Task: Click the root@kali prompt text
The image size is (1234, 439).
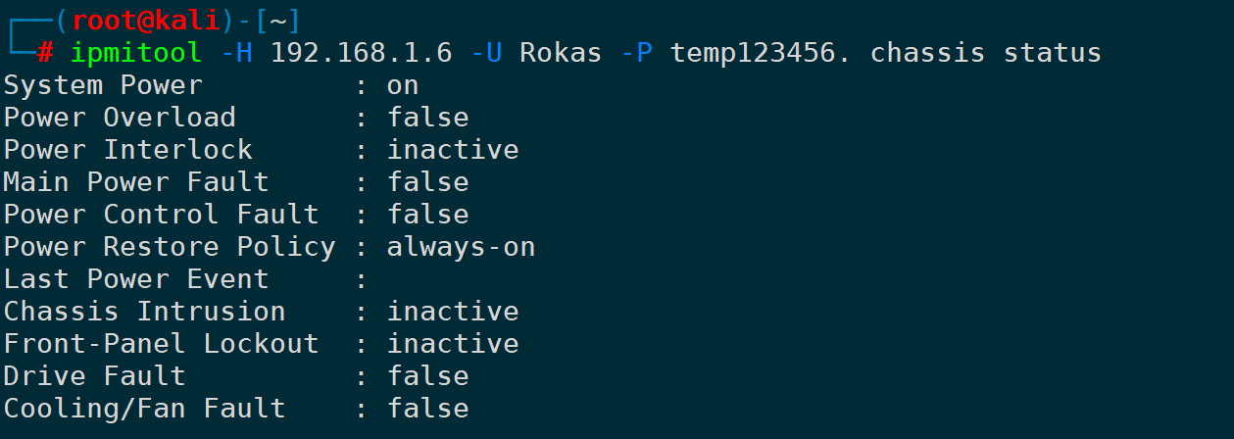Action: coord(162,20)
